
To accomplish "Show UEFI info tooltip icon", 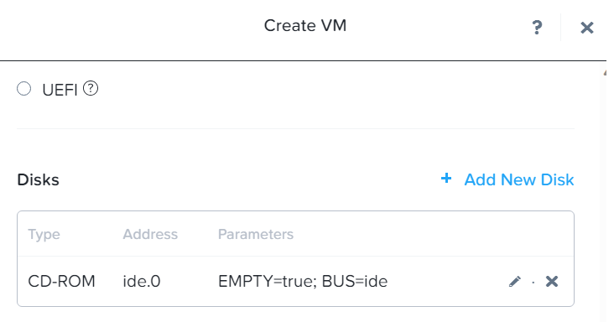I will coord(91,88).
